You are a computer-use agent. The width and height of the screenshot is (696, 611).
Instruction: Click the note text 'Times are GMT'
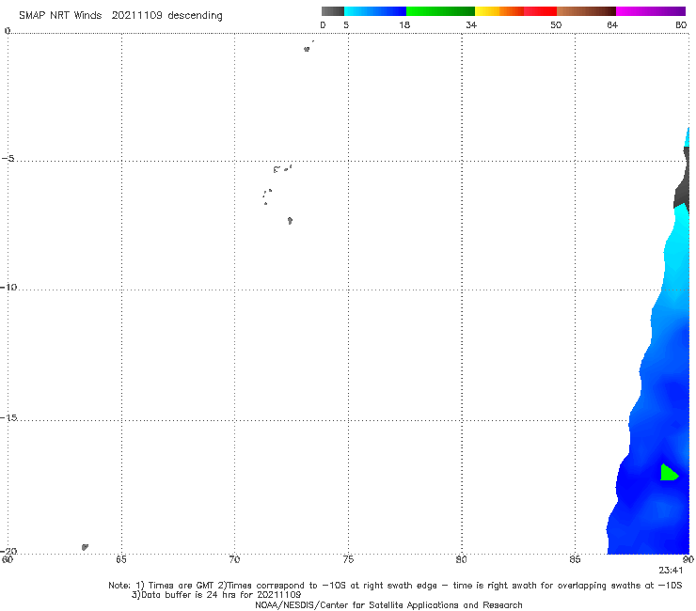pos(182,586)
